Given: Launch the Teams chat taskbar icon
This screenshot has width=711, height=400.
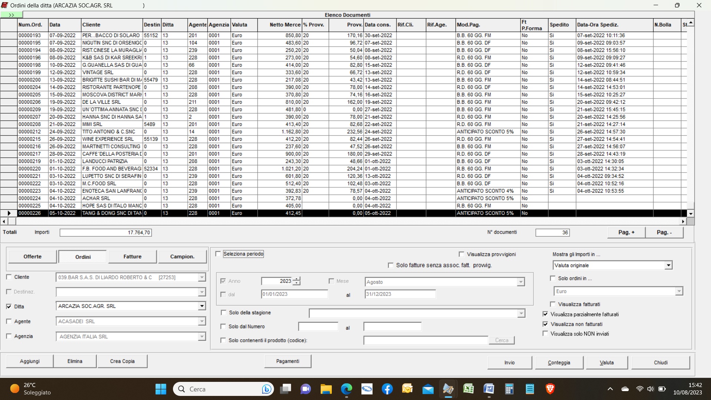Looking at the screenshot, I should click(306, 389).
